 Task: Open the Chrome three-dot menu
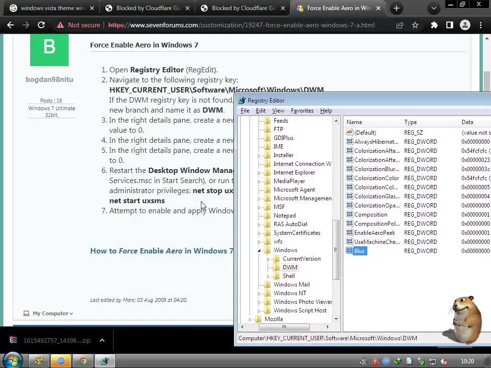pos(480,25)
